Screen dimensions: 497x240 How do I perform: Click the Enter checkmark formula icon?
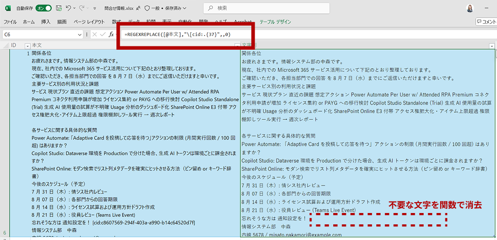coord(103,35)
